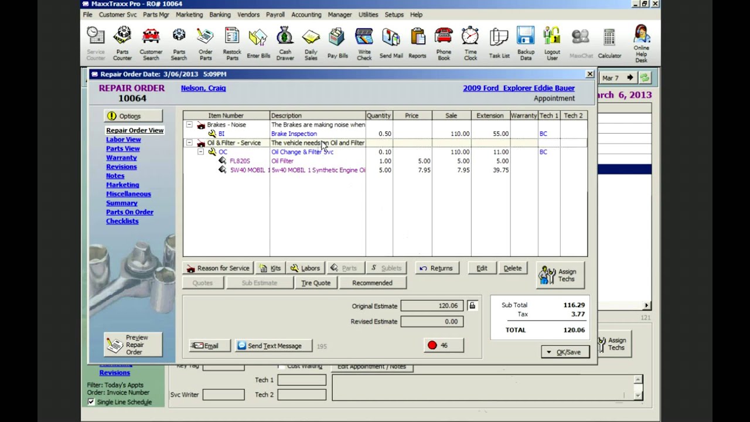Click the Edit button
Image resolution: width=750 pixels, height=422 pixels.
pyautogui.click(x=482, y=268)
